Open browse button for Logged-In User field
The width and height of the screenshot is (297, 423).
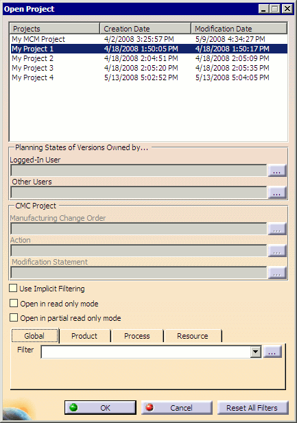click(x=277, y=171)
